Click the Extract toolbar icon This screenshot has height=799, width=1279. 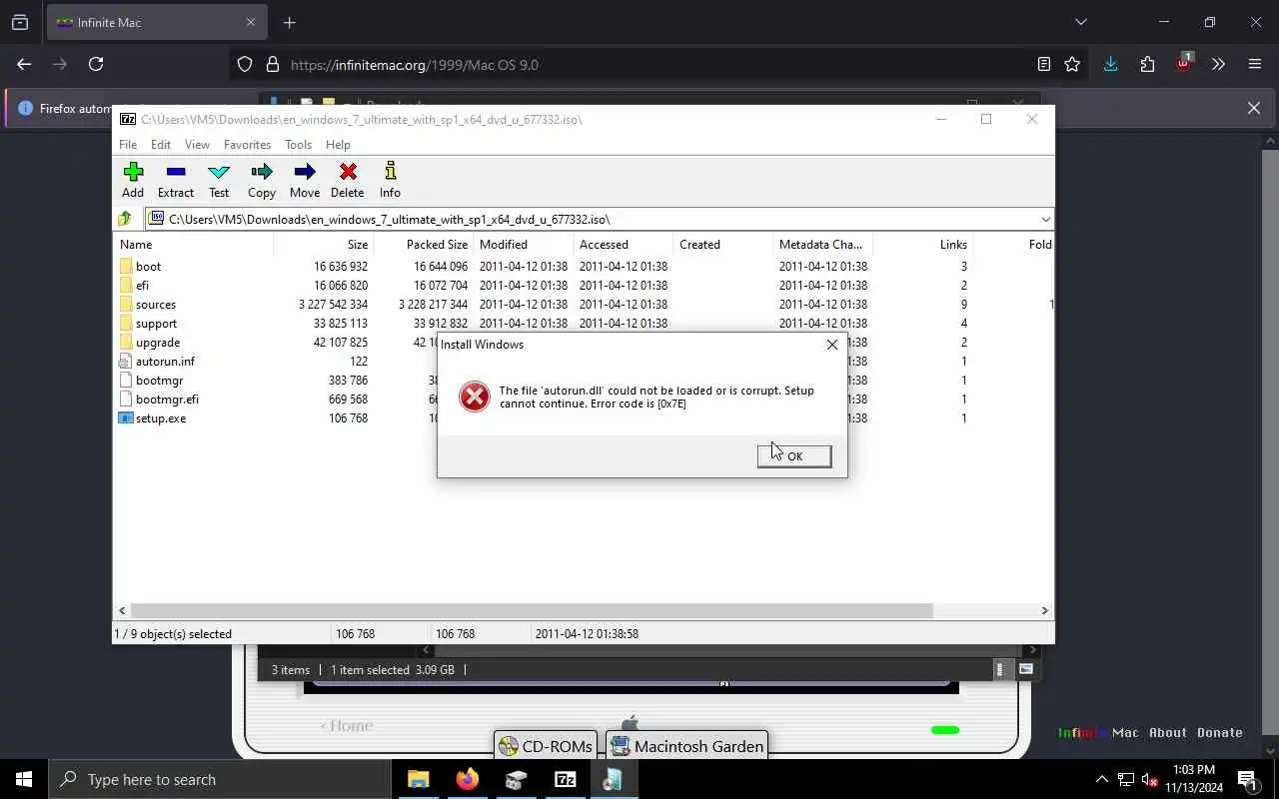pos(176,180)
